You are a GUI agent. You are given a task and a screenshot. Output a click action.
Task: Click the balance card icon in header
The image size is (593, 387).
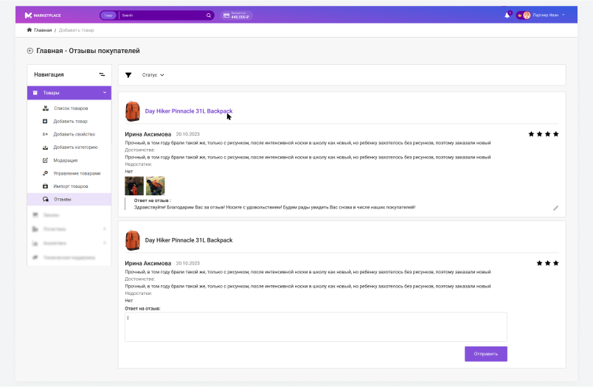coord(226,15)
